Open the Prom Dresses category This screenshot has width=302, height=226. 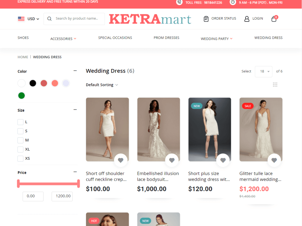tap(166, 37)
